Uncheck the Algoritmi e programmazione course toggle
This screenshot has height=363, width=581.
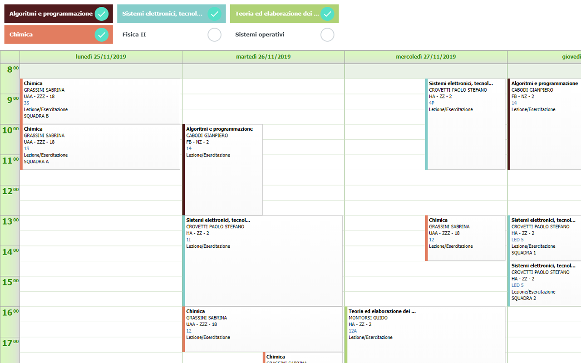coord(102,14)
